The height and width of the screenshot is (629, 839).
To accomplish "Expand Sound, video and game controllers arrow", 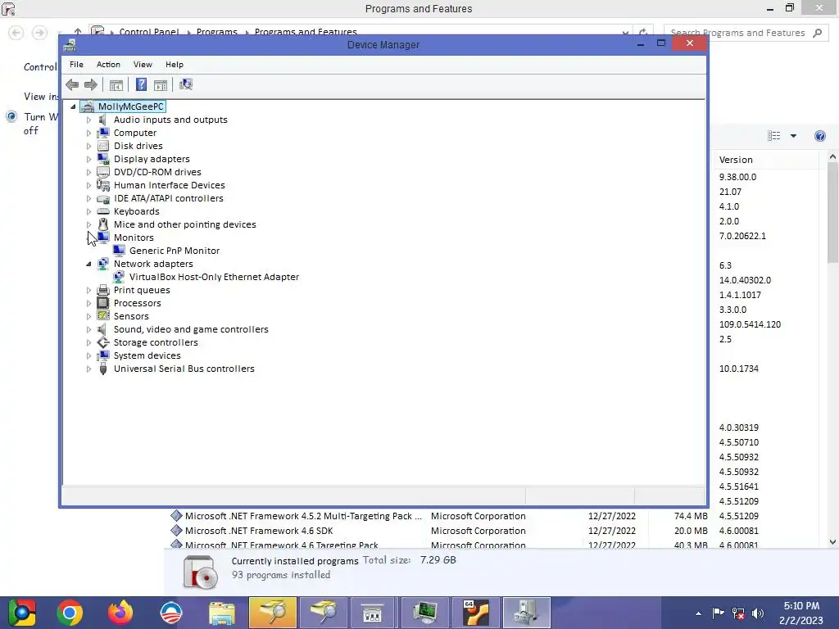I will point(88,329).
